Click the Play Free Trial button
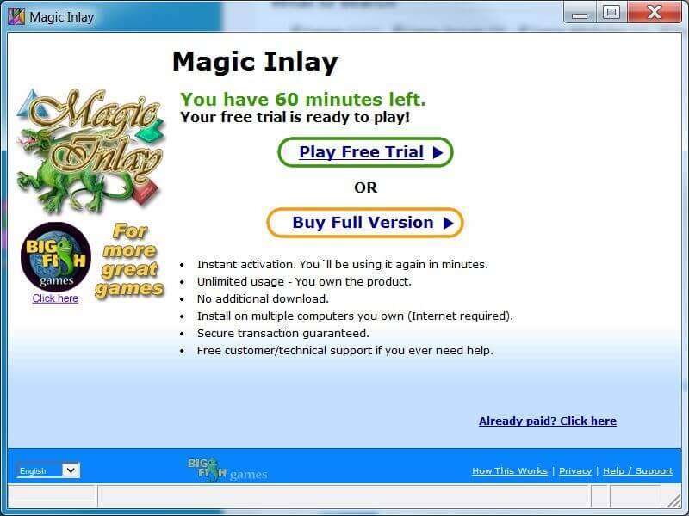 click(365, 152)
